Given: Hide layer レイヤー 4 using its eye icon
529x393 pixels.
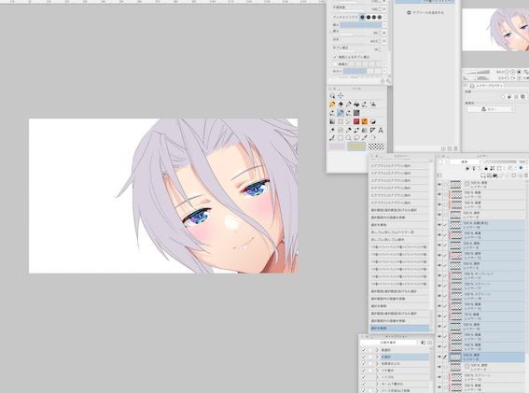Looking at the screenshot, I should coord(439,184).
